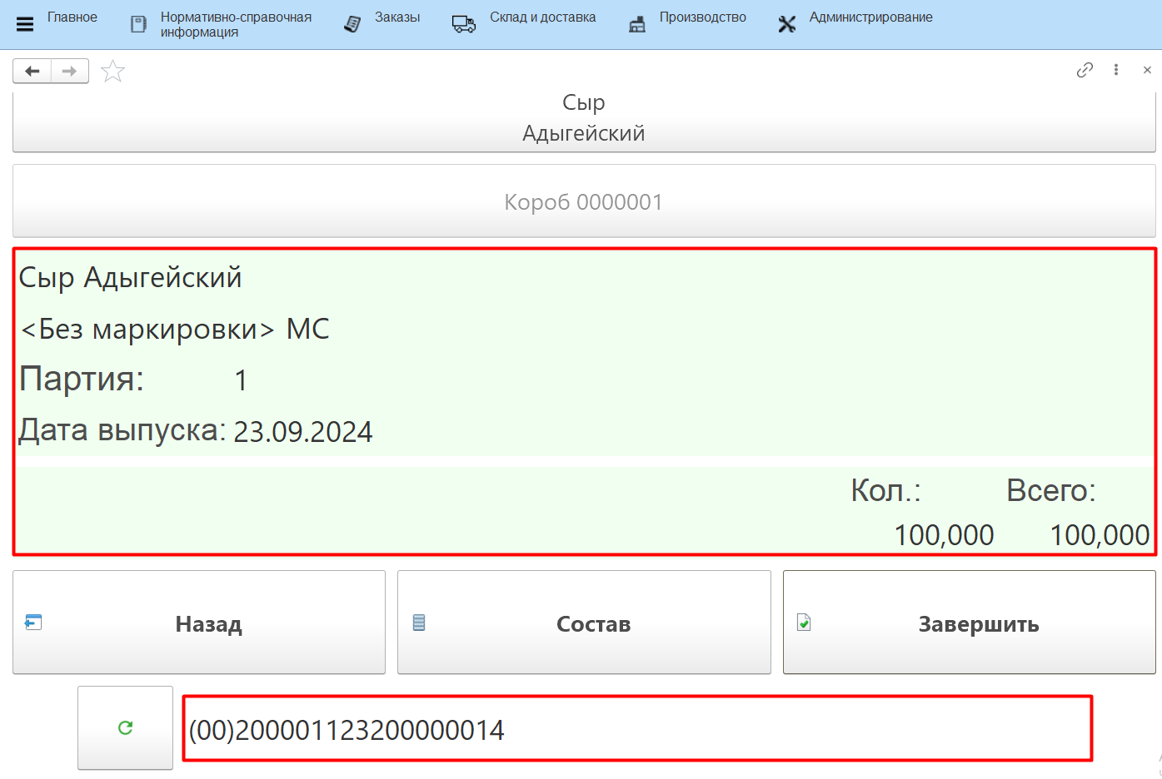1162x779 pixels.
Task: Focus the barcode input field
Action: click(636, 729)
